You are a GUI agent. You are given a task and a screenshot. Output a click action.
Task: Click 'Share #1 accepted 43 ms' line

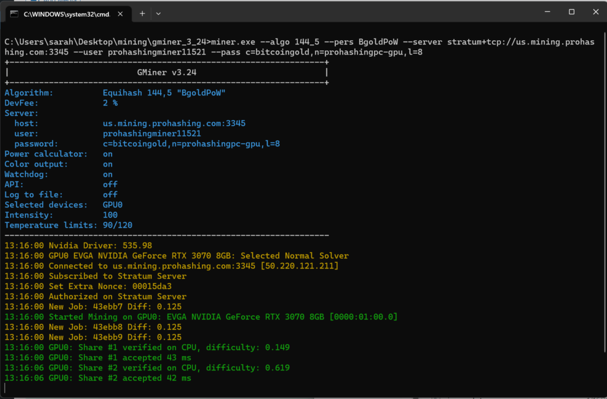98,357
